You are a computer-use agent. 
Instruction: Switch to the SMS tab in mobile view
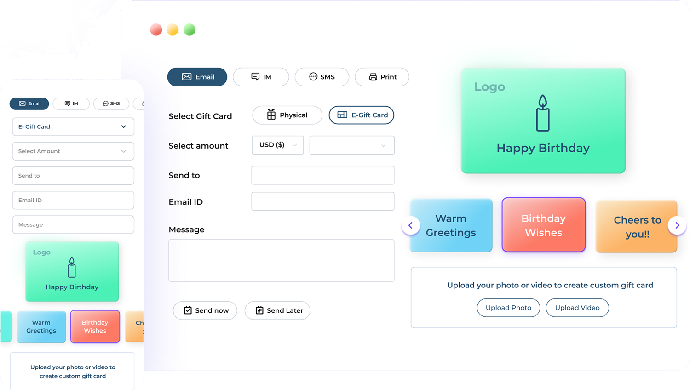(x=111, y=103)
